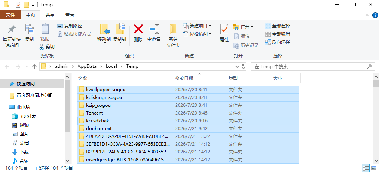379x172 pixels.
Task: Click the Forward navigation arrow
Action: click(x=18, y=67)
